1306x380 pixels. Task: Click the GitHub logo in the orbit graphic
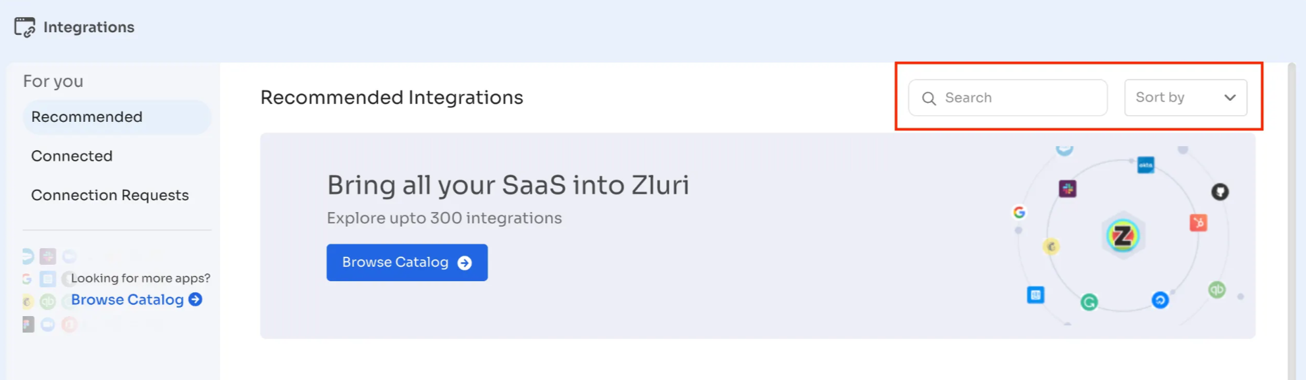[1220, 192]
